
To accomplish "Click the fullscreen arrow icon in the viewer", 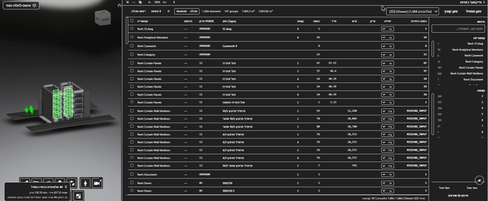I will pyautogui.click(x=78, y=196).
